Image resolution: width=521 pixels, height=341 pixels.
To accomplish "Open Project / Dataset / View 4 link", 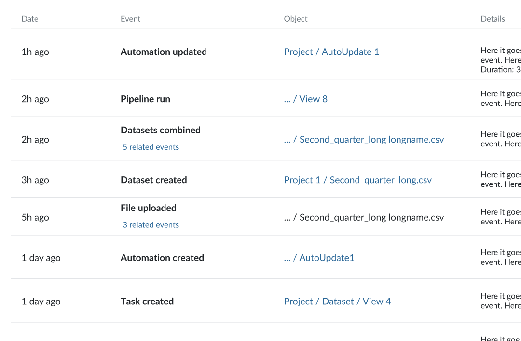I will [337, 302].
